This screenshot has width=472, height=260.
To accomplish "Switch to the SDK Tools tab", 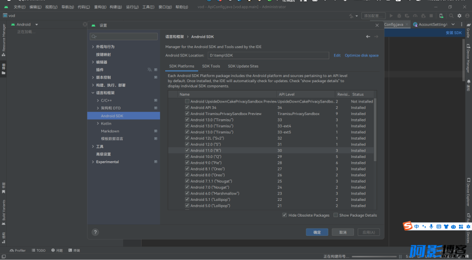I will (x=211, y=66).
